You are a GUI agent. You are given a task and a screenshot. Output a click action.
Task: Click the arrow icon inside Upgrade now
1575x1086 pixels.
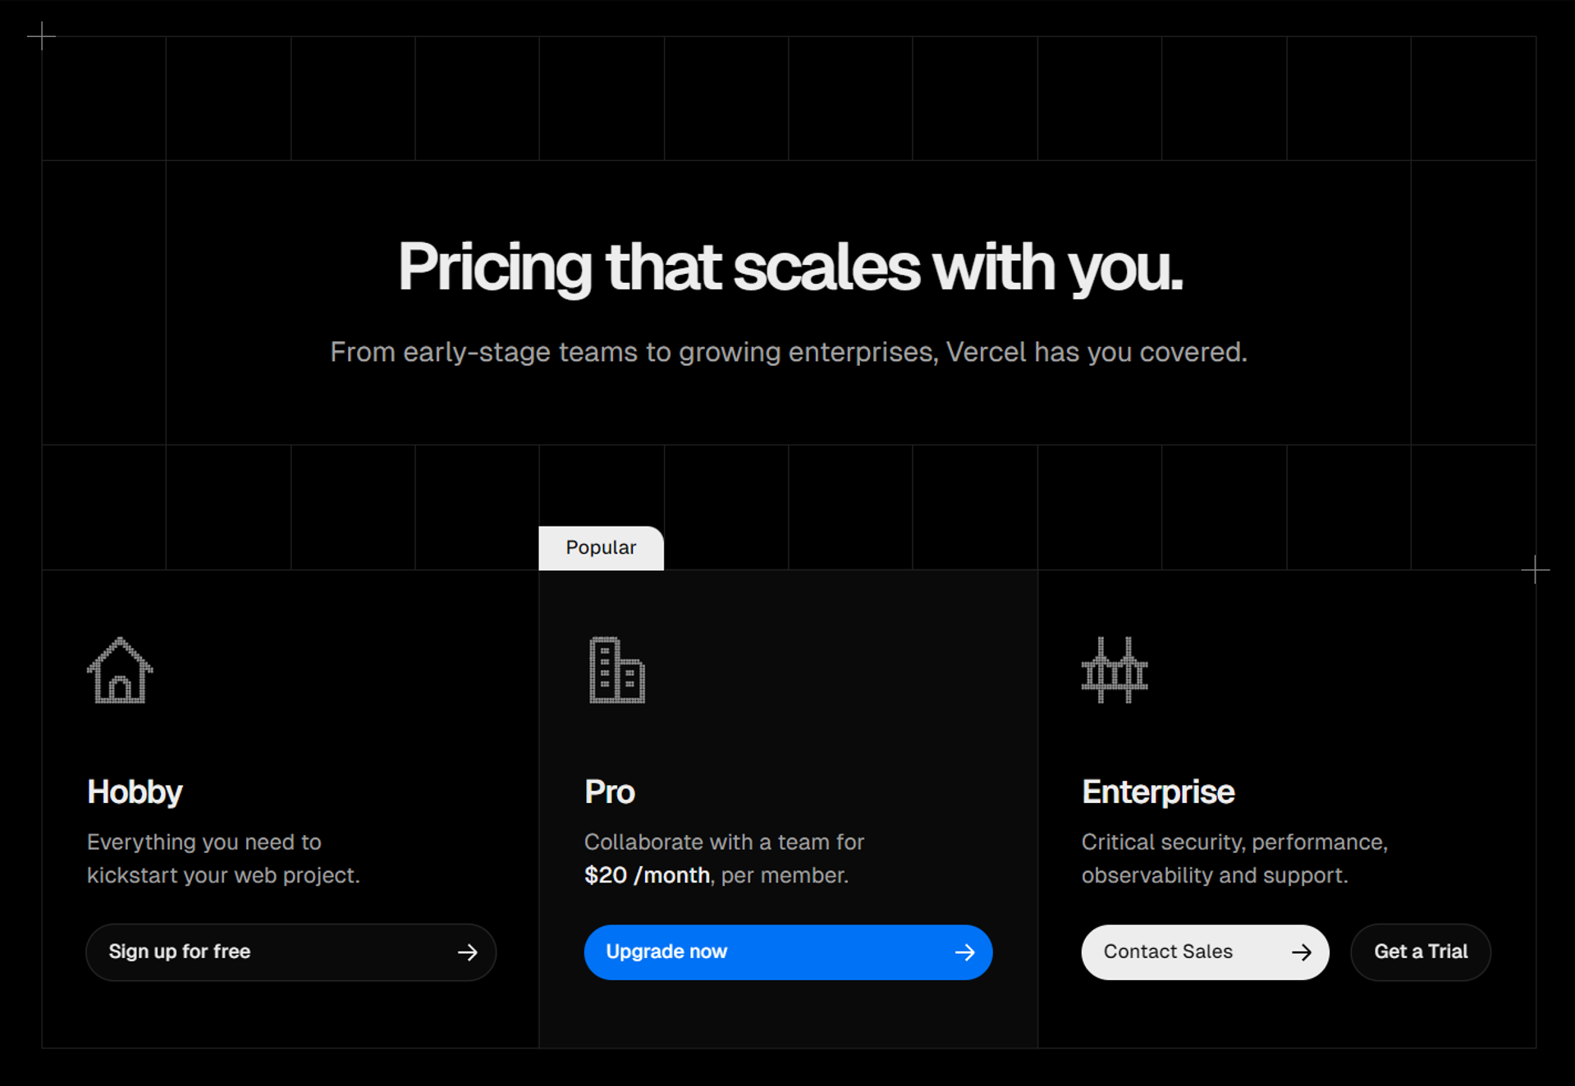pos(965,952)
